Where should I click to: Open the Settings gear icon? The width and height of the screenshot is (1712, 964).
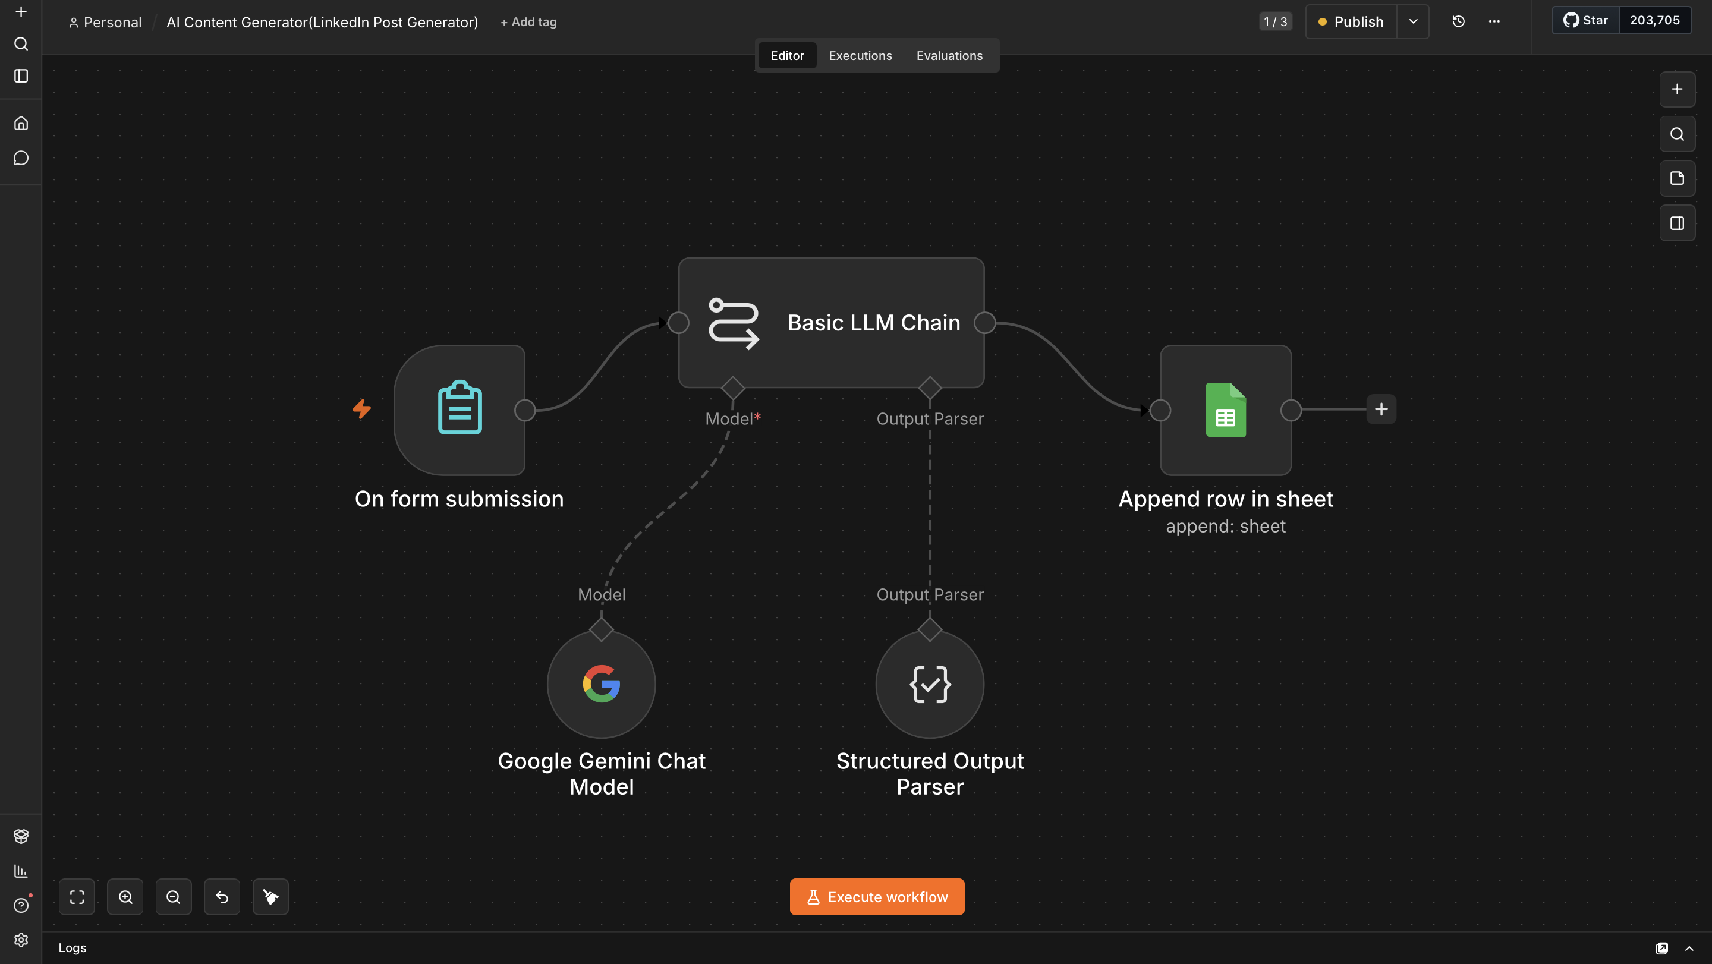[x=21, y=940]
